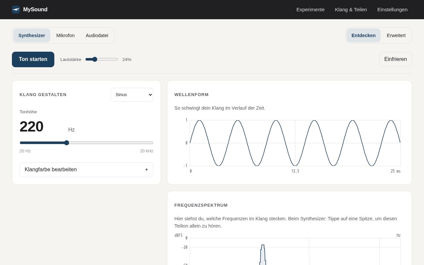This screenshot has width=424, height=265.
Task: Click the plus icon beside Klangfarbe bearbeiten
Action: (x=146, y=170)
